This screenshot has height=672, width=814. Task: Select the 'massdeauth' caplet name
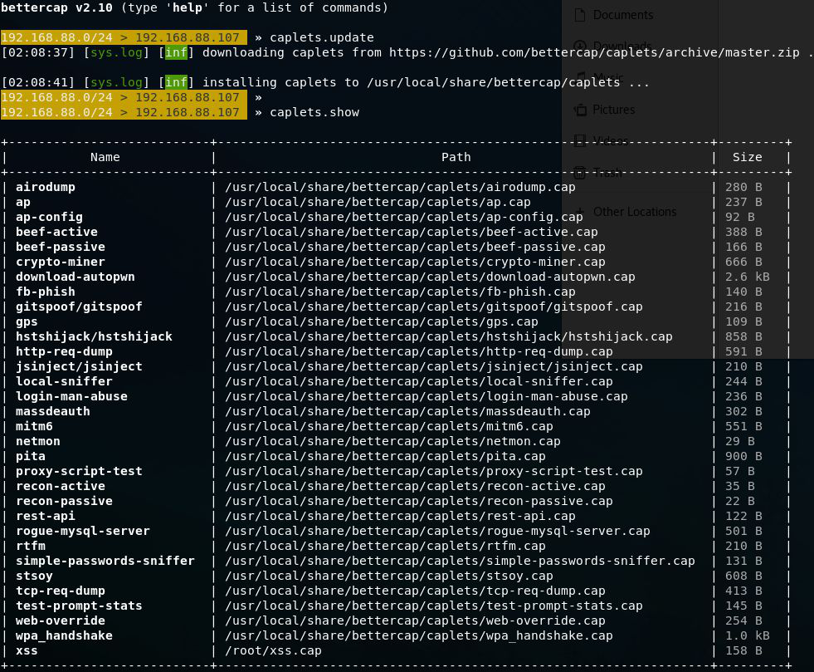tap(53, 412)
